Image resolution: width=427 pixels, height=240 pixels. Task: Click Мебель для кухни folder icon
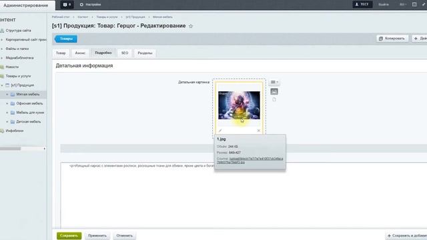click(13, 113)
